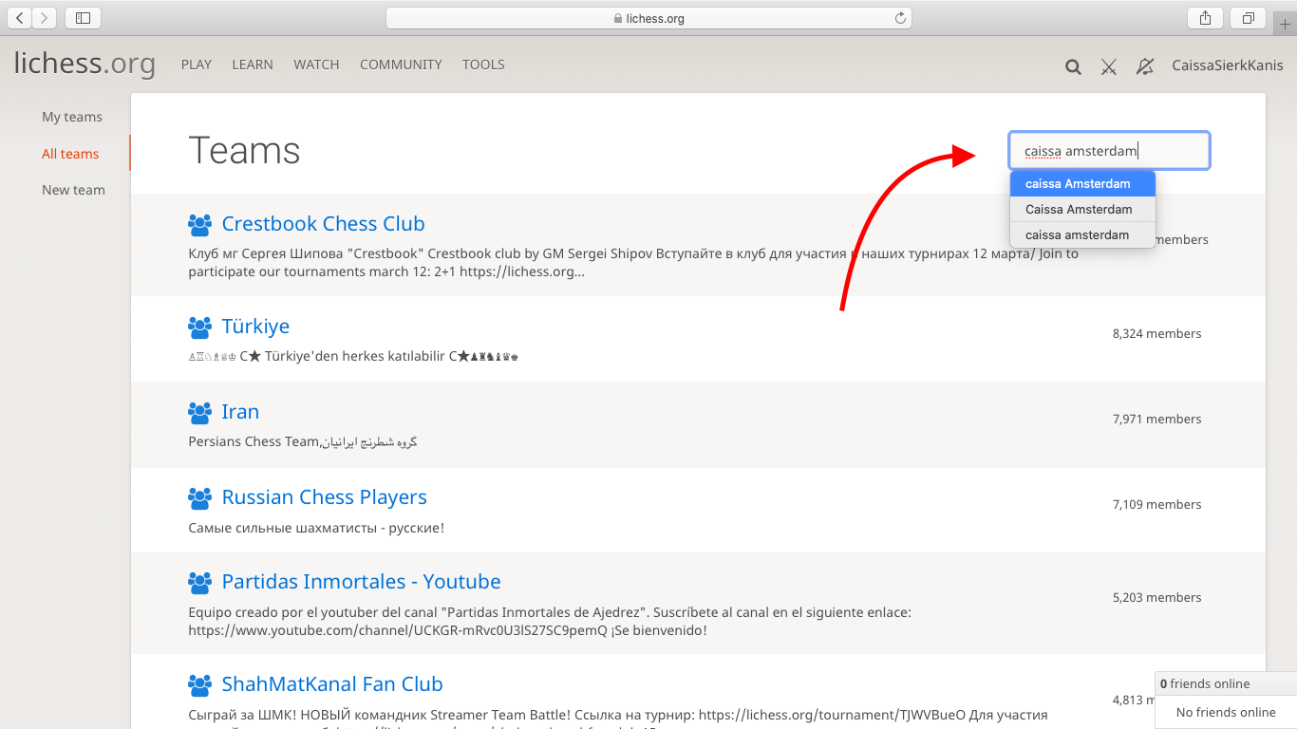This screenshot has height=729, width=1297.
Task: Focus the team search input field
Action: (1109, 151)
